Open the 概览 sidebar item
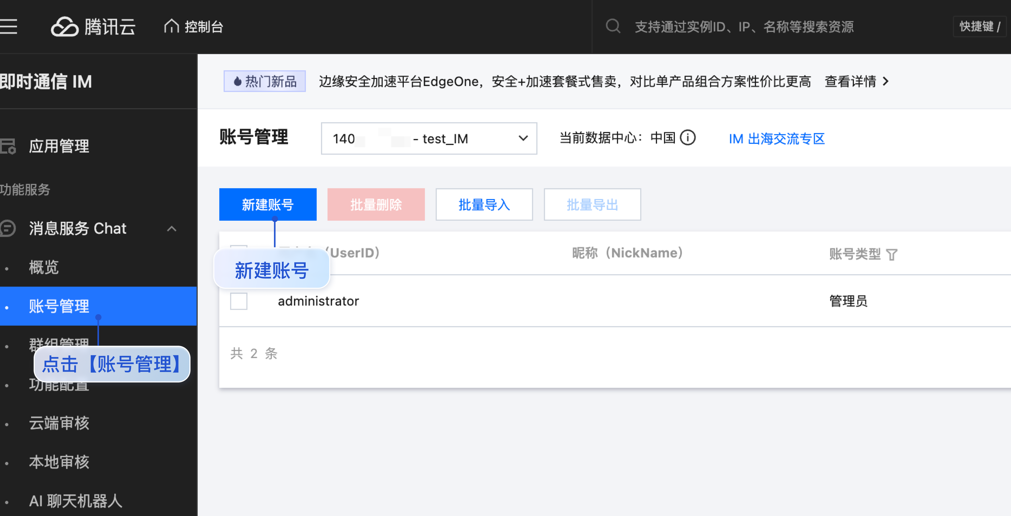The image size is (1011, 516). (x=44, y=268)
